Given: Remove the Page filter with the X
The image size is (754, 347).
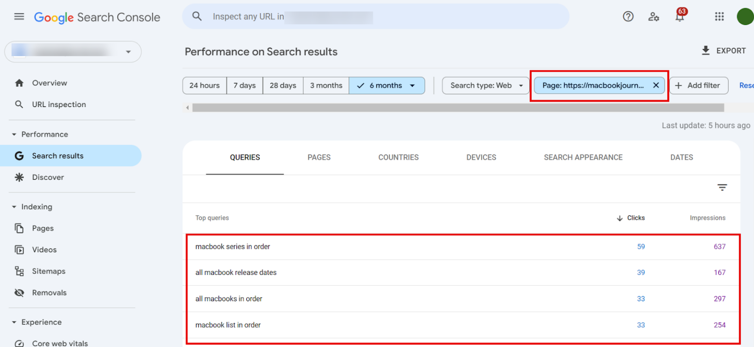Looking at the screenshot, I should [x=656, y=85].
